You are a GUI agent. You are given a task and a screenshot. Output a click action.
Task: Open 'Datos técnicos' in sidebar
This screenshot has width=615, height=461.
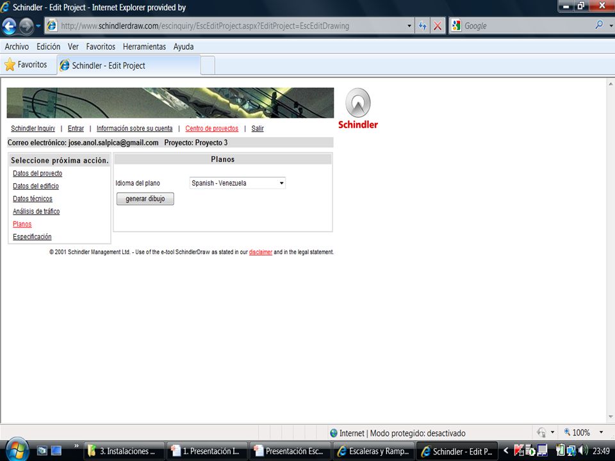pos(32,198)
